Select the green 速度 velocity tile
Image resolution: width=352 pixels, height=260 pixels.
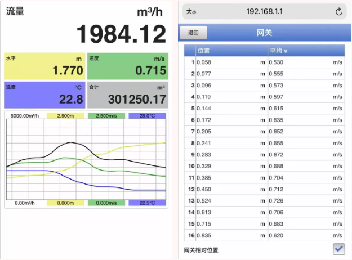[x=127, y=66]
